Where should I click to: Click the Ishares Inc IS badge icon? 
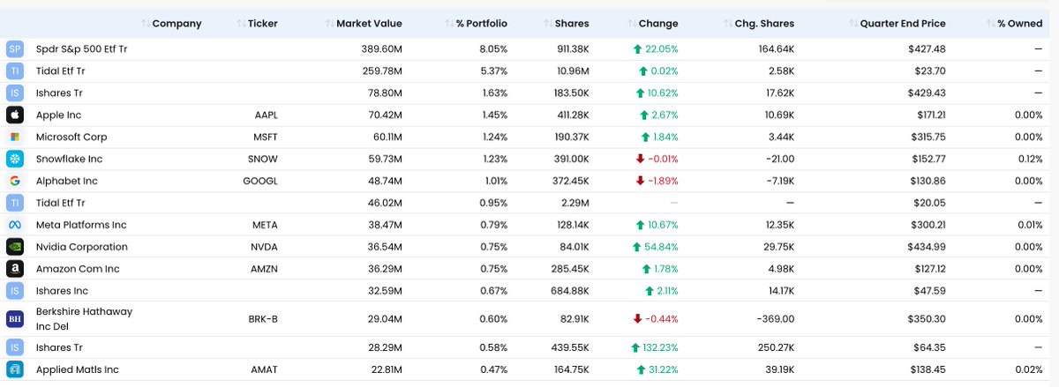coord(14,291)
